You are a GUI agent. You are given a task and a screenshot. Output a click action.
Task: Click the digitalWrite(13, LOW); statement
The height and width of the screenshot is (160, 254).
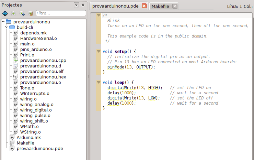pyautogui.click(x=134, y=98)
